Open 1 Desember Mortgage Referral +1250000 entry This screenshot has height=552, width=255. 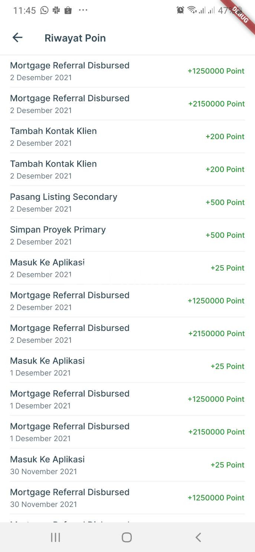coord(127,399)
